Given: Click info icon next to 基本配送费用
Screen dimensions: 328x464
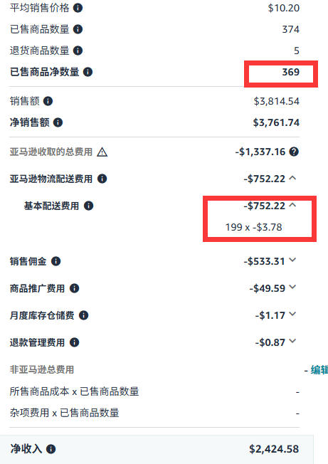Looking at the screenshot, I should coord(89,206).
